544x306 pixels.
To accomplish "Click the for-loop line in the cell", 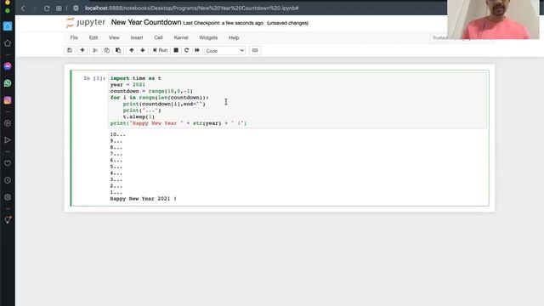I will (x=160, y=98).
